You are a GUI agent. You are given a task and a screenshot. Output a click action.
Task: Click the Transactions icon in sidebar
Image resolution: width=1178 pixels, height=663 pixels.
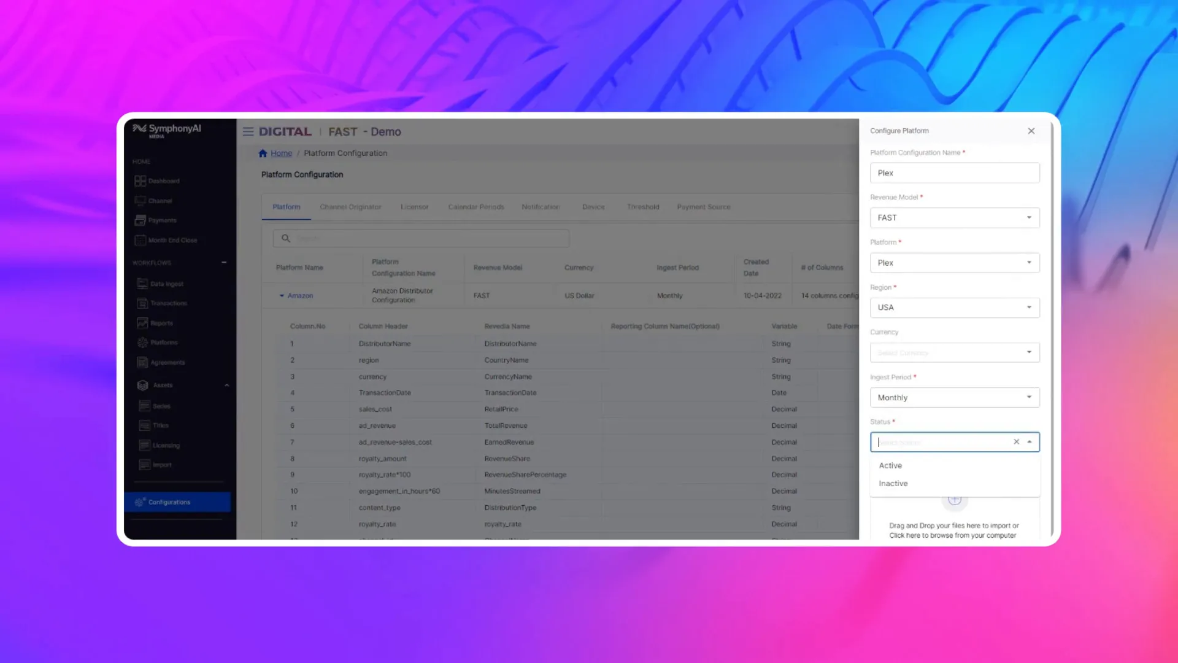click(x=142, y=303)
